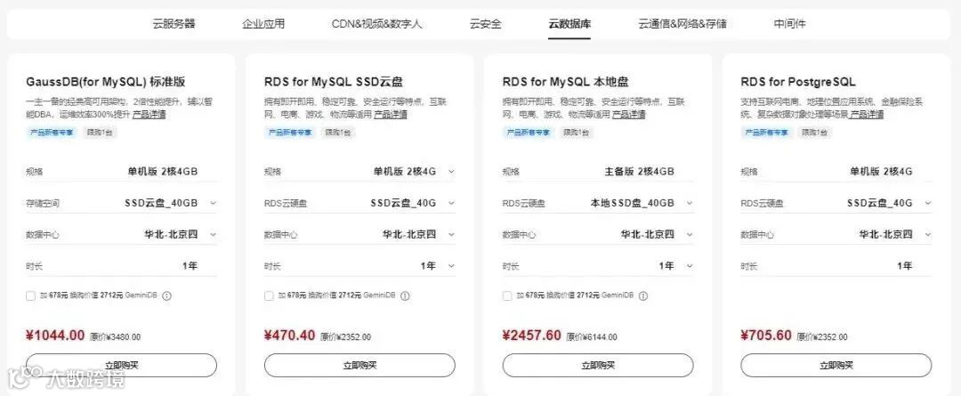Click 产品新客专享 tag in RDS MySQL 本地盘 card
961x396 pixels.
529,133
